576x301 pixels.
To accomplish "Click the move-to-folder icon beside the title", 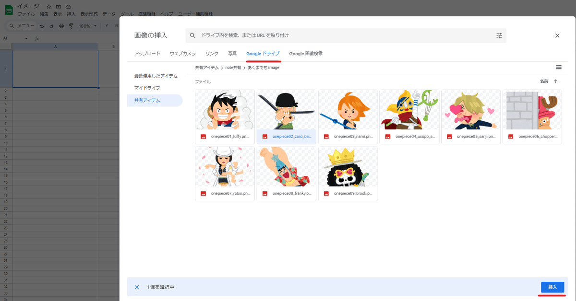I will coord(58,7).
